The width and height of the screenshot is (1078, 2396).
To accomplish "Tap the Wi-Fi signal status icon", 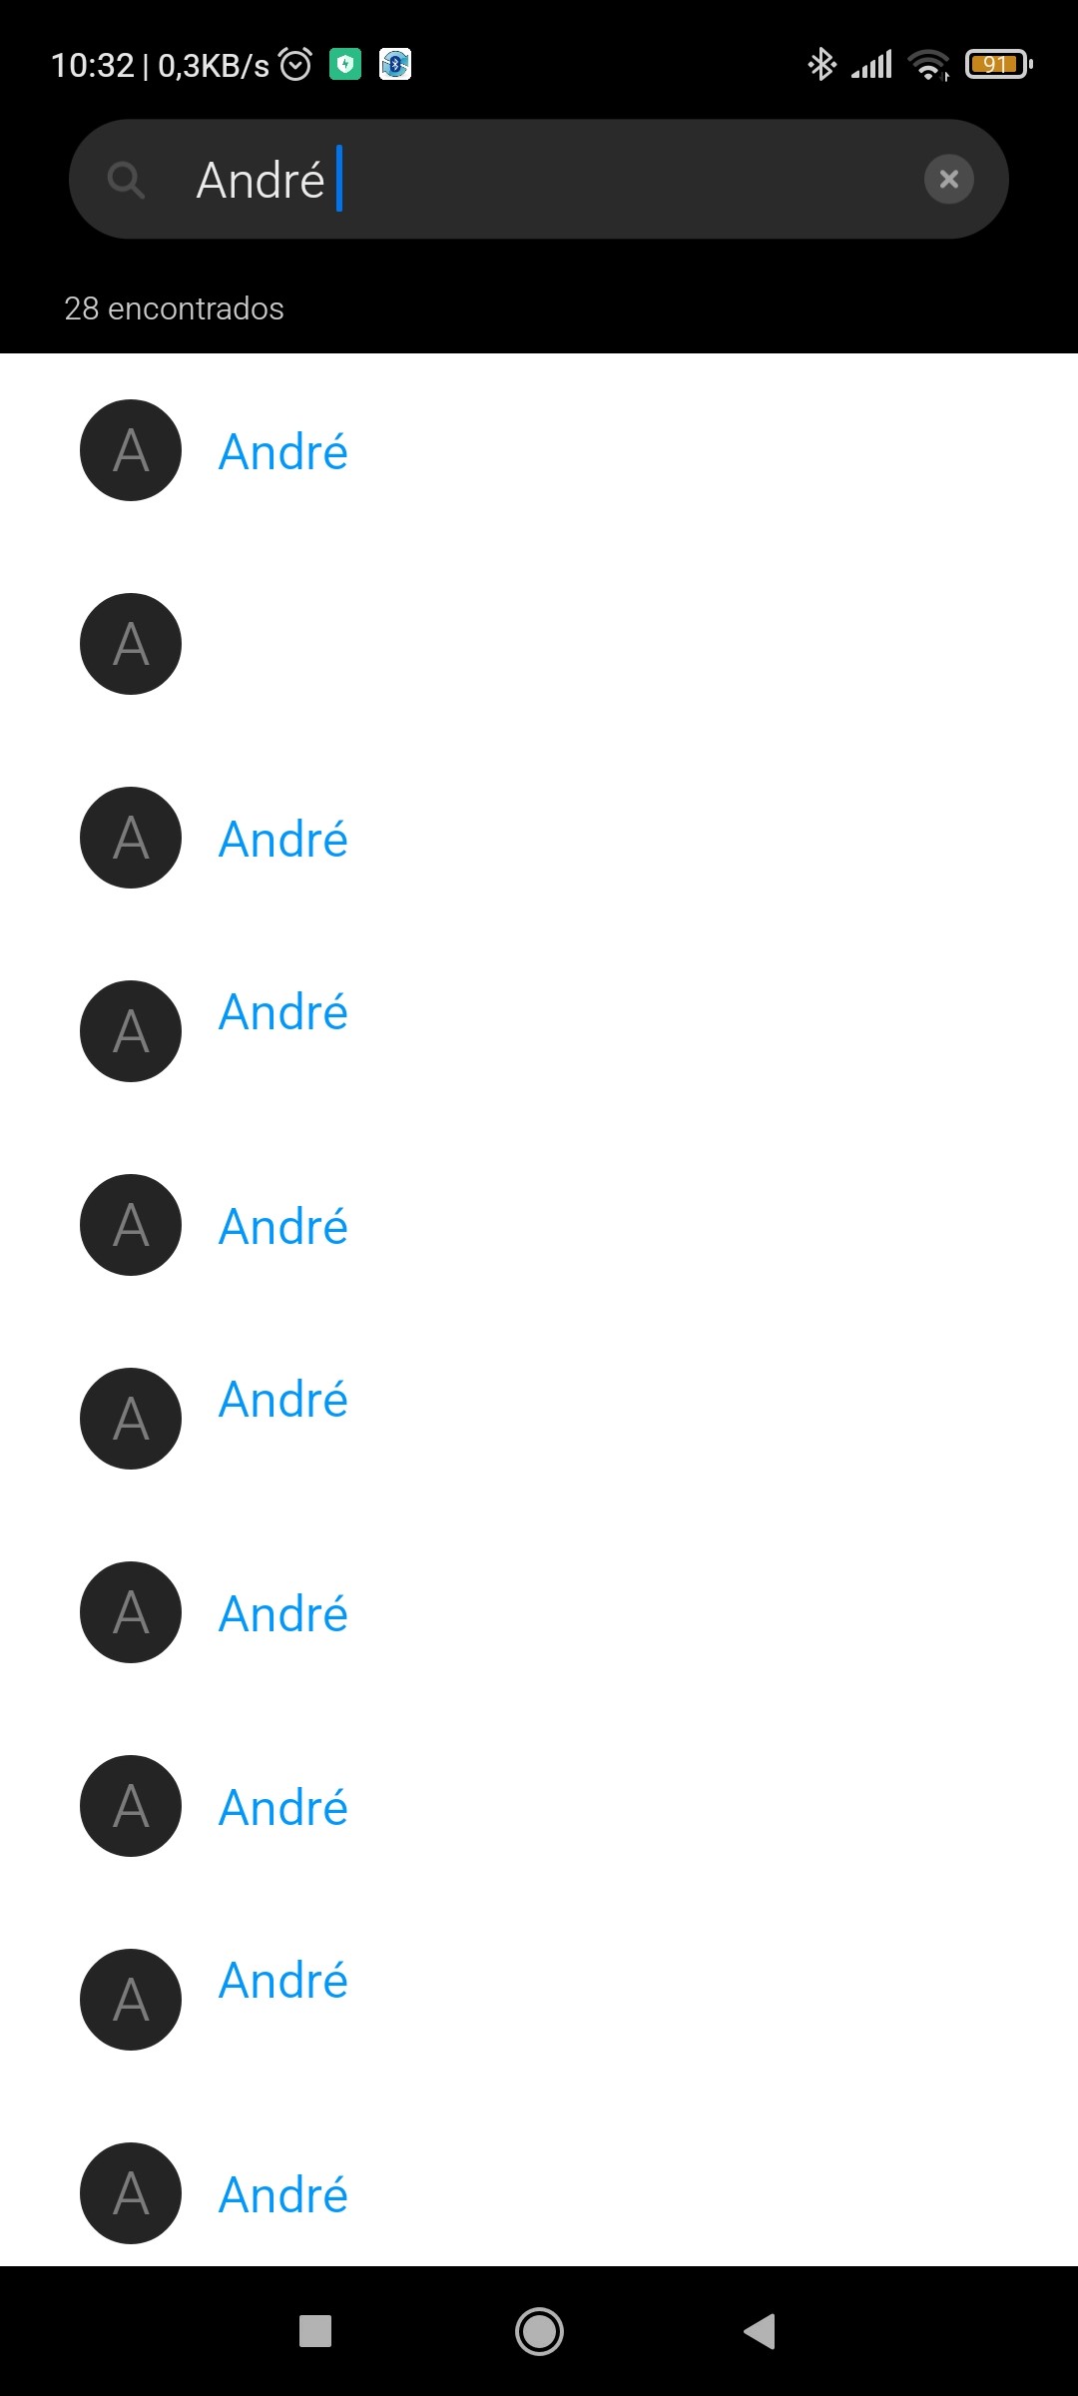I will click(x=928, y=65).
